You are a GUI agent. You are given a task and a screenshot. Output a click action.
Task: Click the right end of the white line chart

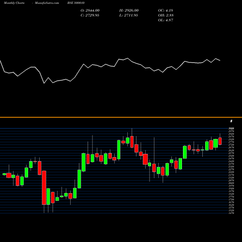(220, 60)
